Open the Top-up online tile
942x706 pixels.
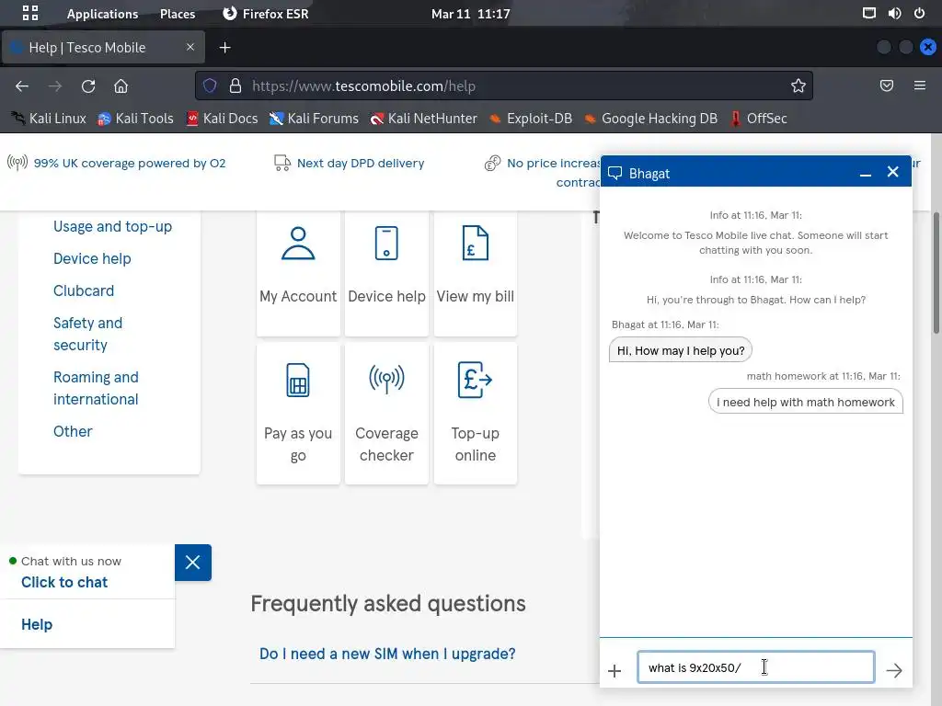476,413
